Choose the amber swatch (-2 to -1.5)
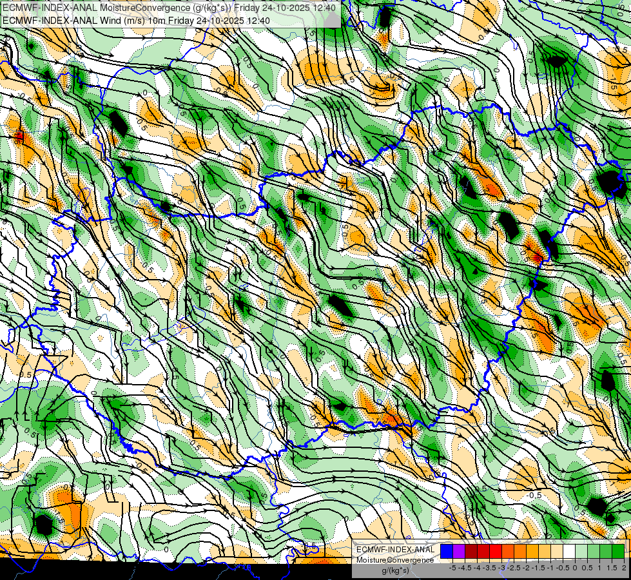The image size is (631, 580). 532,552
